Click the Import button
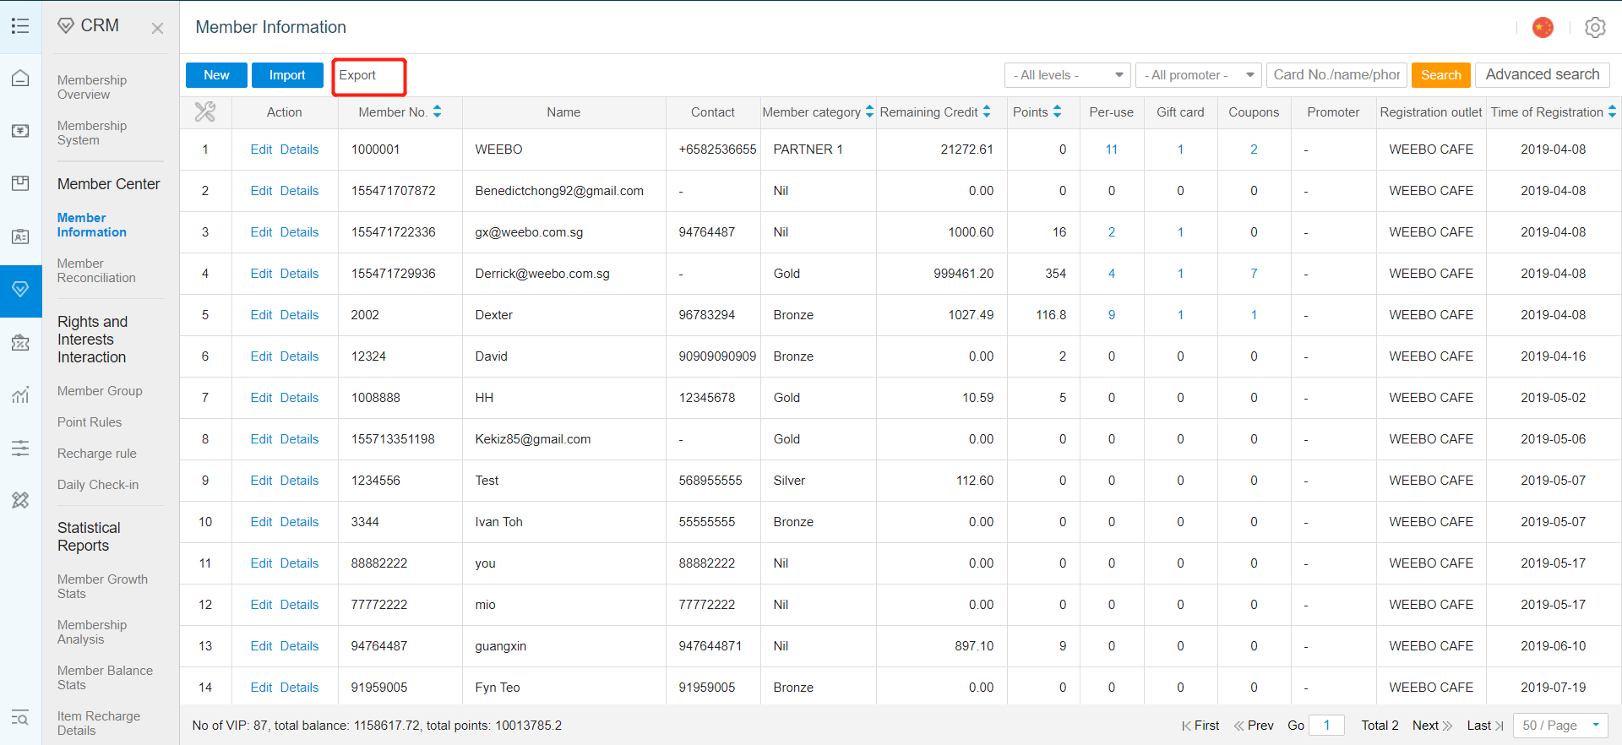Screen dimensions: 1622x745 (287, 75)
